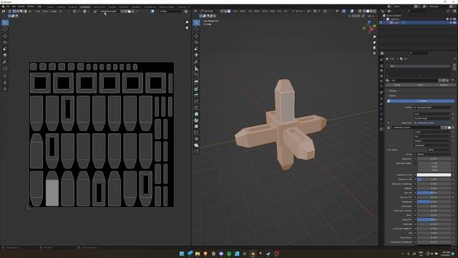Click the Base Color image texture link
Screen dimensions: 458x258
click(432, 123)
